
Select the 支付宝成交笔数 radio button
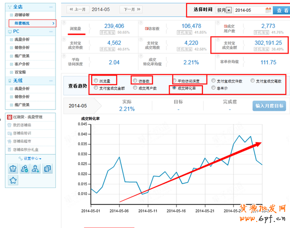253,80
